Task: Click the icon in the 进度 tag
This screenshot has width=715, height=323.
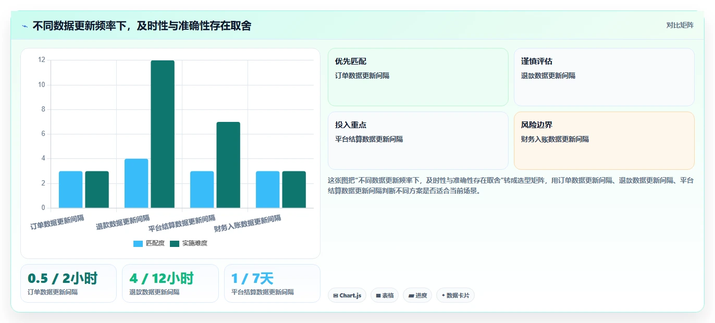Action: 411,295
